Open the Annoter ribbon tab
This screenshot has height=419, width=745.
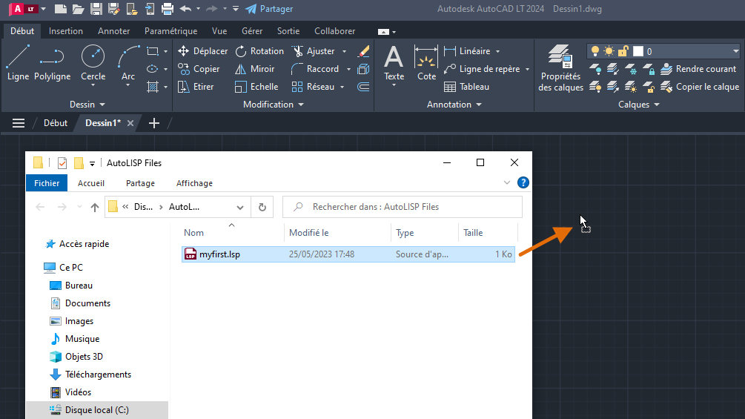(x=113, y=31)
